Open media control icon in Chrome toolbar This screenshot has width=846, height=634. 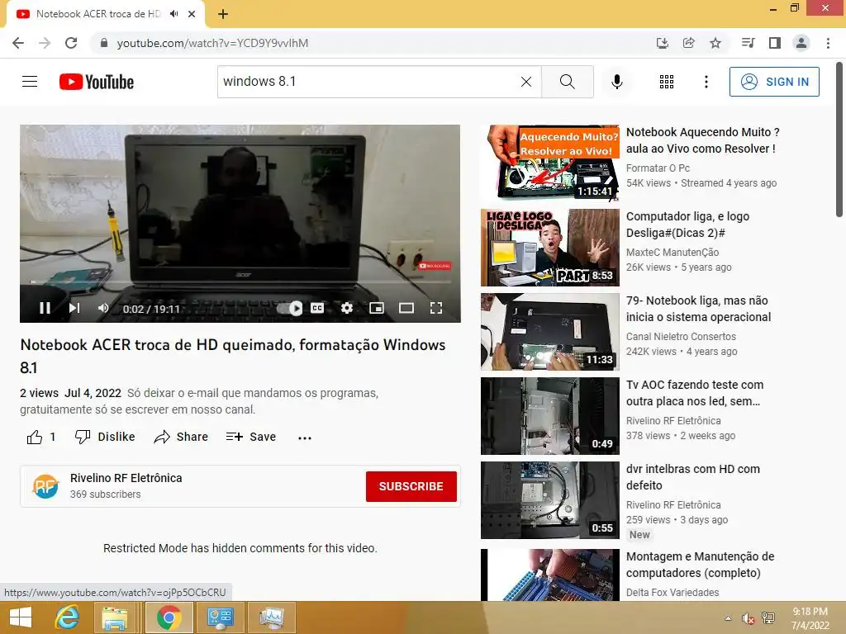748,43
